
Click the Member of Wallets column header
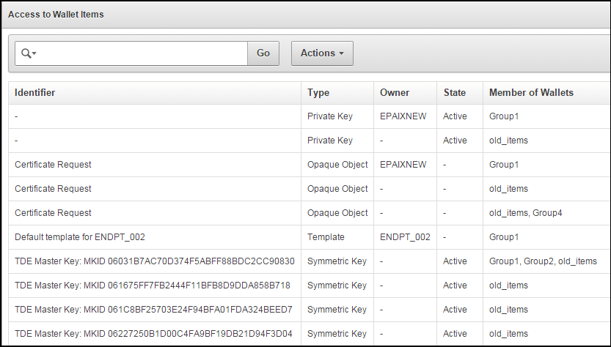point(531,93)
